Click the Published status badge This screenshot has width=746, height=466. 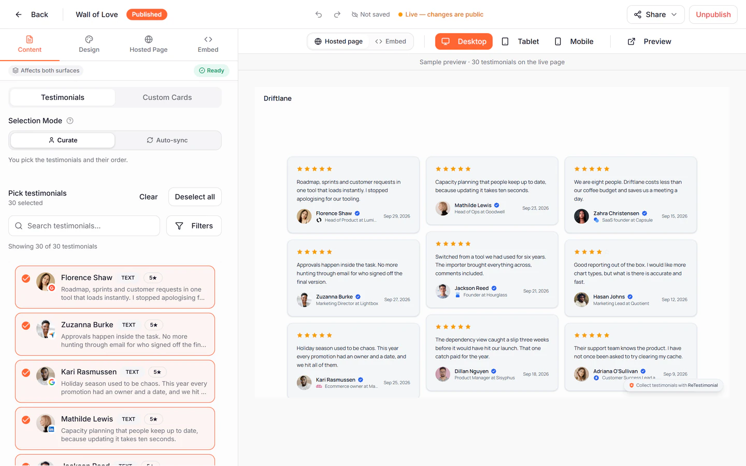147,14
